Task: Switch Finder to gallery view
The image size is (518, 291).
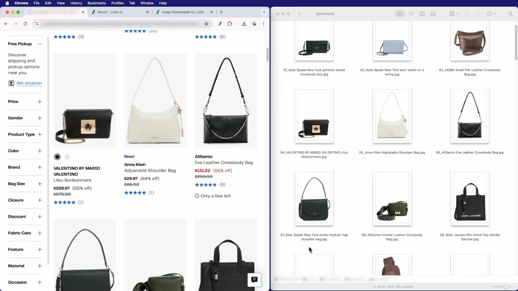Action: coord(433,13)
